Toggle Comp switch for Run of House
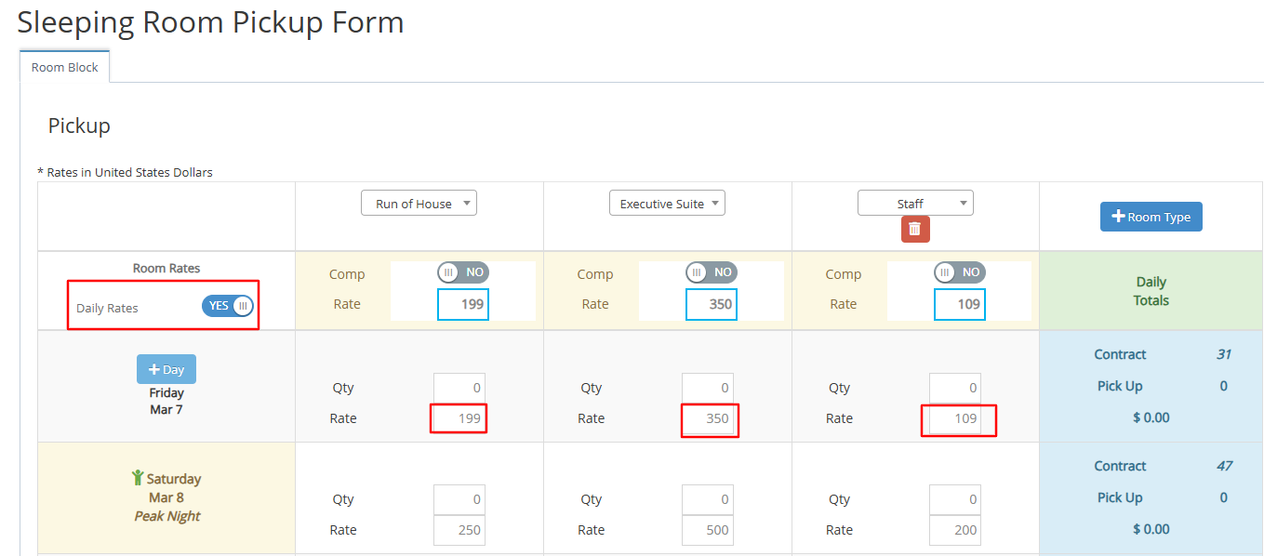 coord(462,272)
